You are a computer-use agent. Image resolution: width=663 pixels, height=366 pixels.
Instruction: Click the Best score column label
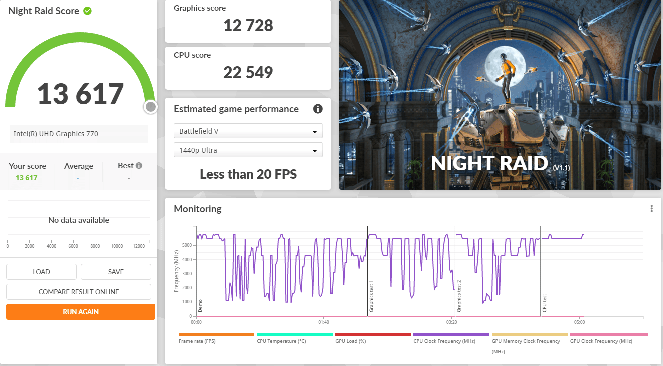(126, 166)
